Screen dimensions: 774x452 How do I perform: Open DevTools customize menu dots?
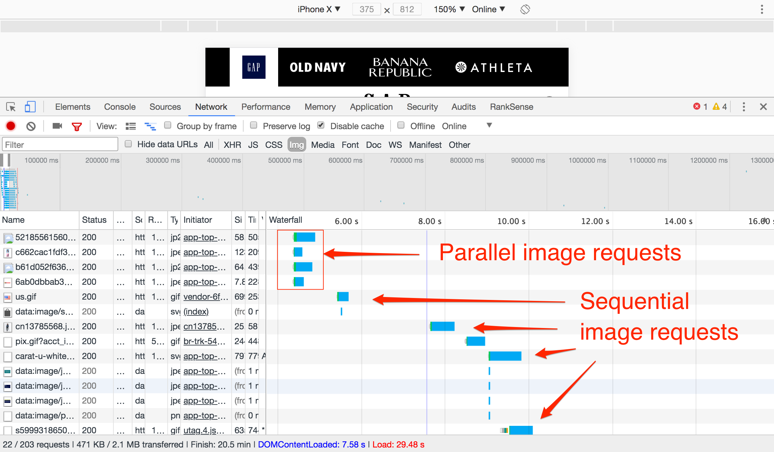tap(744, 107)
